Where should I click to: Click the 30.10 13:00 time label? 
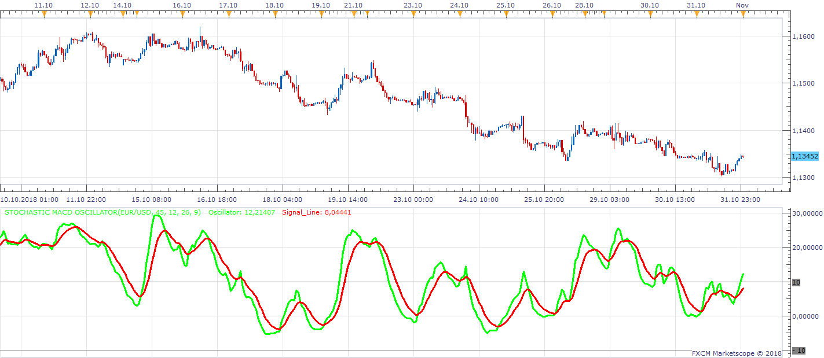click(x=675, y=200)
